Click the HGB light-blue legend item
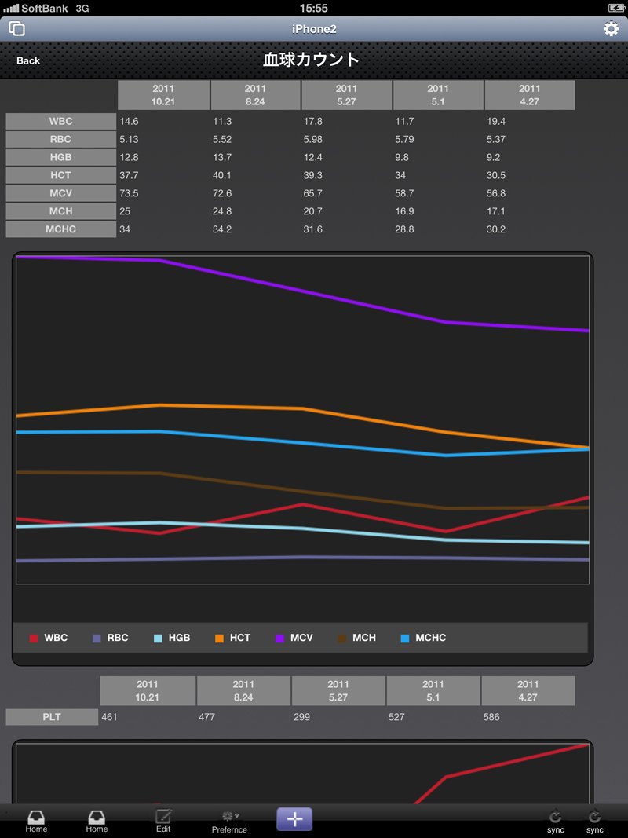628x838 pixels. [x=172, y=638]
